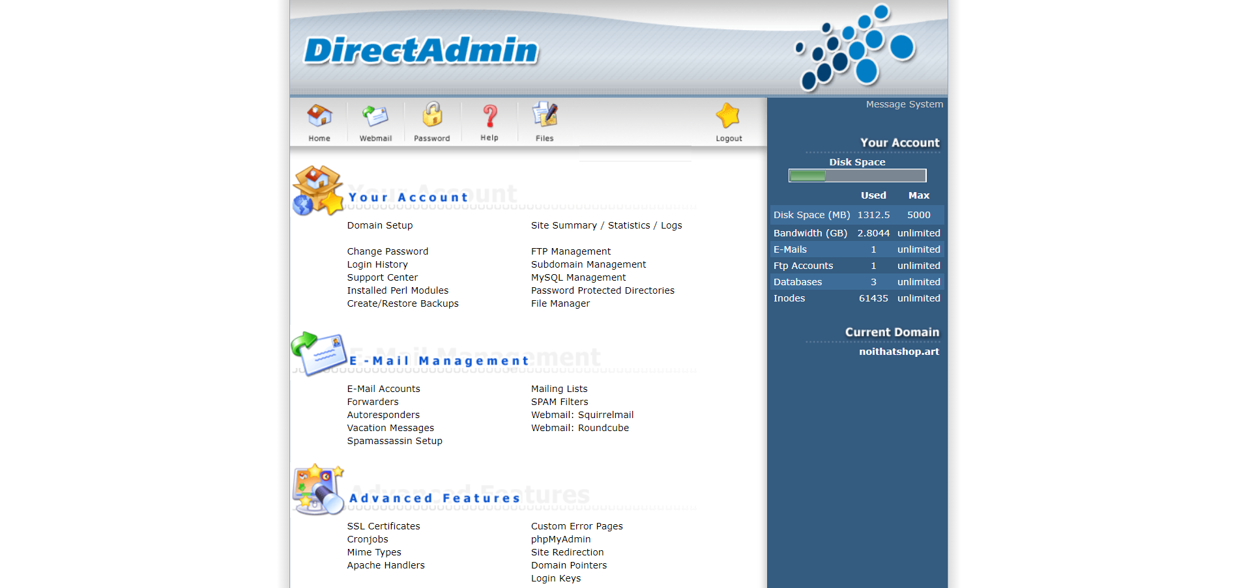The image size is (1237, 588).
Task: Open the Help question mark icon
Action: [x=489, y=116]
